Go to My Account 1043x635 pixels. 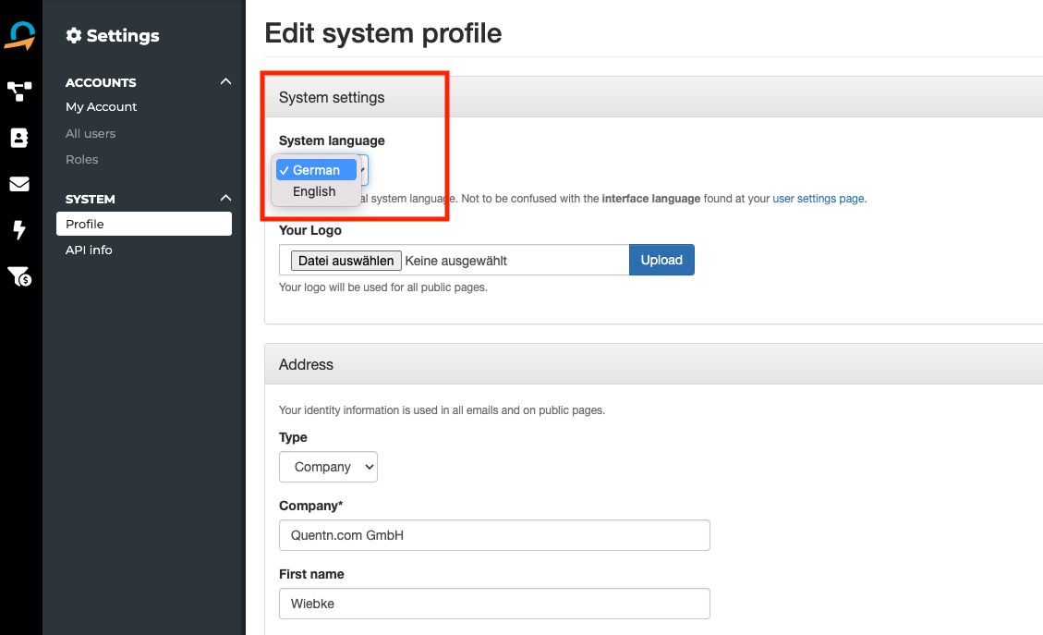pyautogui.click(x=101, y=107)
